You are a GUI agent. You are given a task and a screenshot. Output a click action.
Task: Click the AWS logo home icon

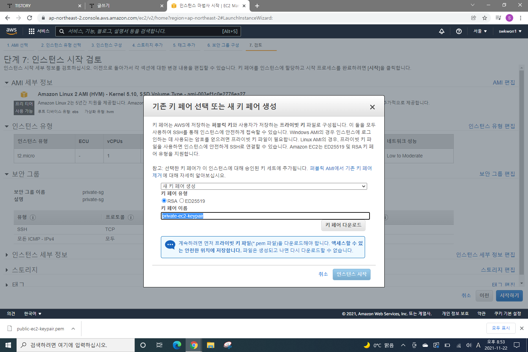tap(11, 31)
